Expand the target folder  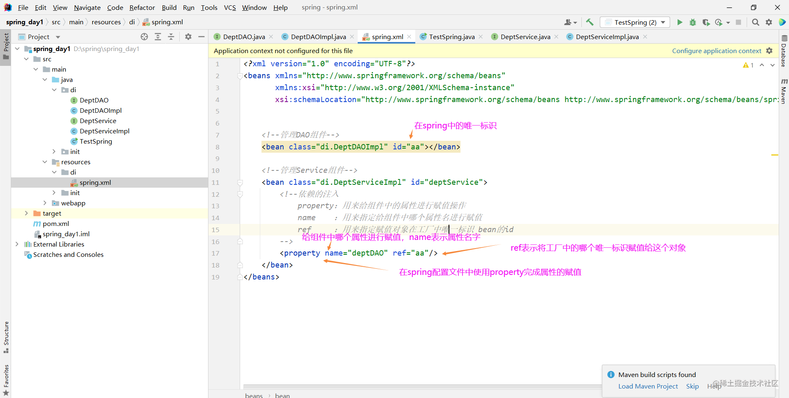click(x=26, y=213)
